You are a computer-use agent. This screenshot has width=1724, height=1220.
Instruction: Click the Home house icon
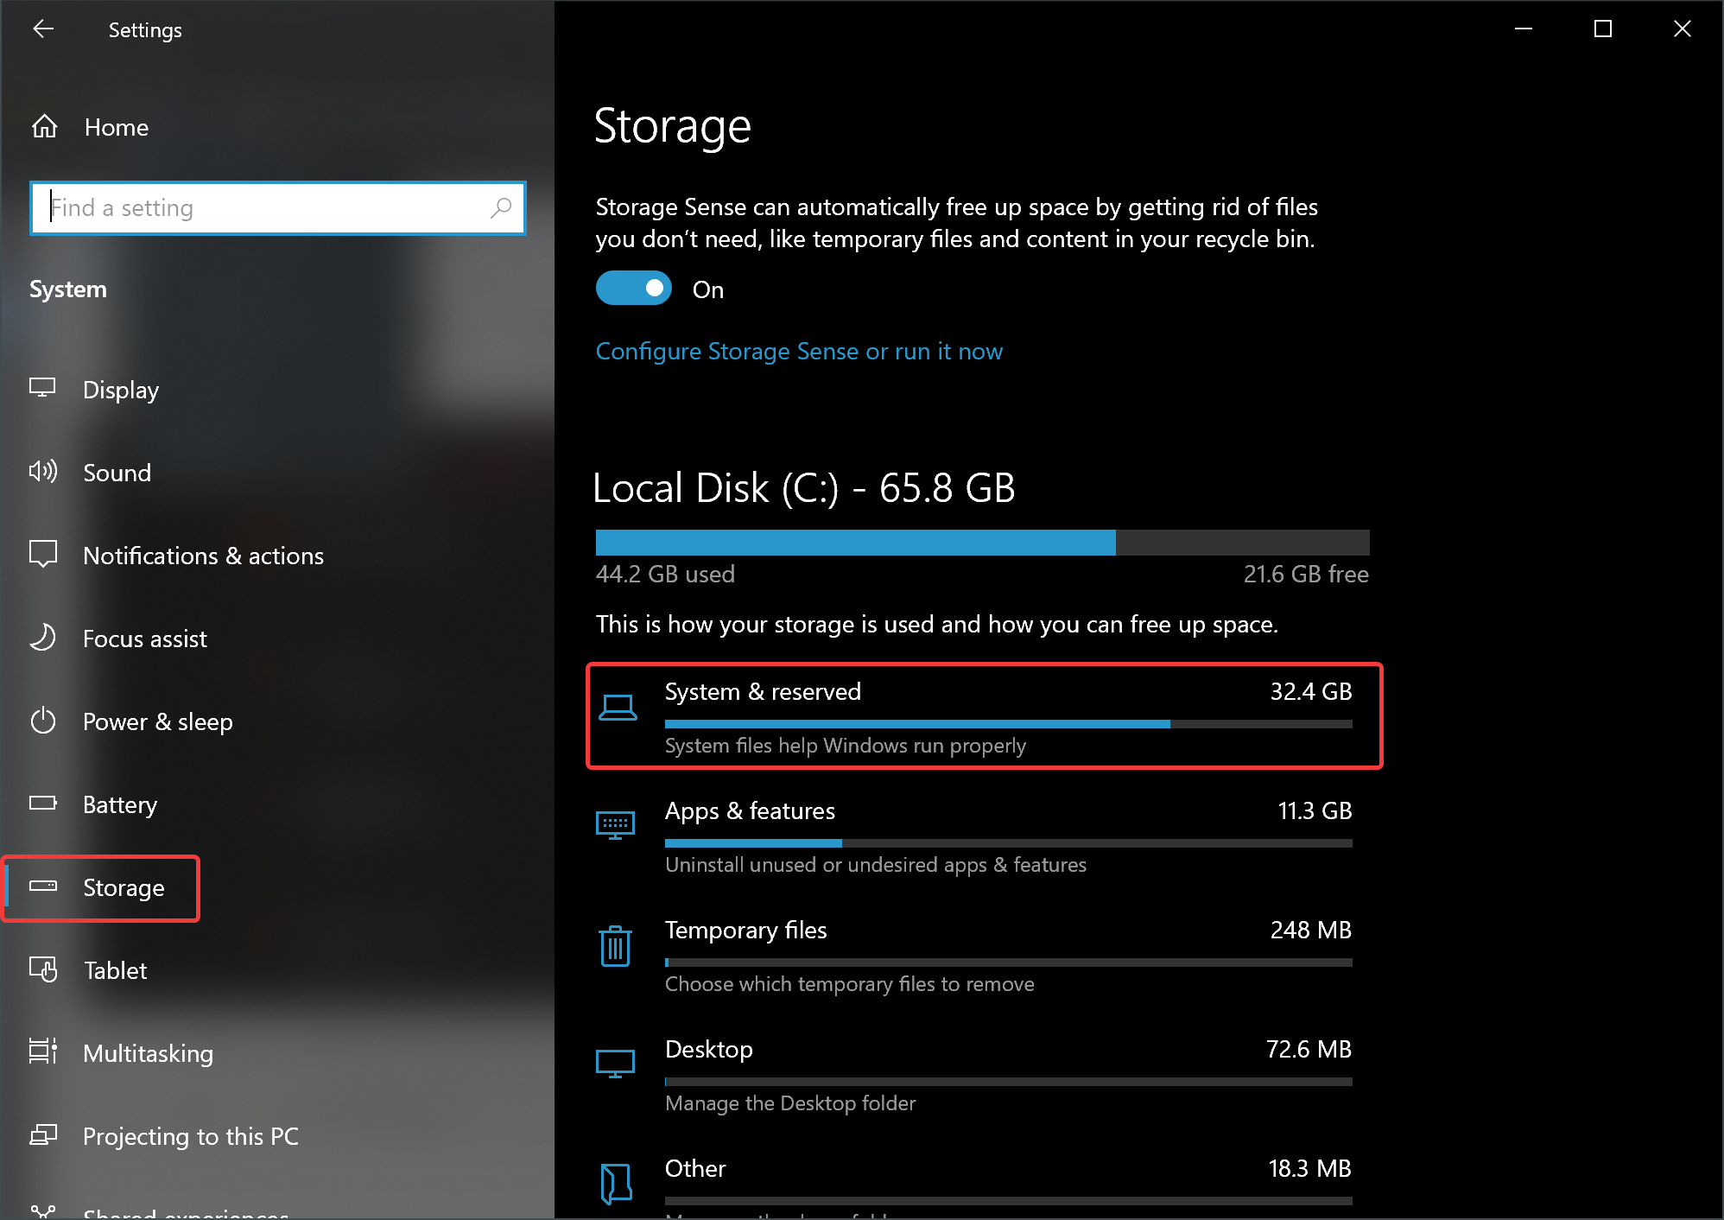point(43,126)
